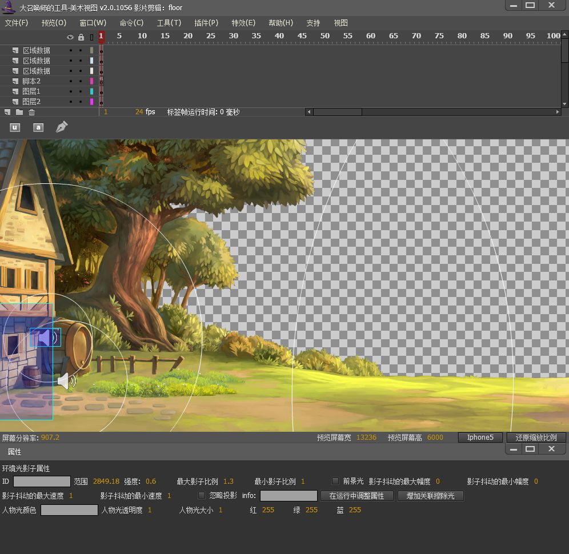Screen dimensions: 569x554
Task: Click the timeline scroll right arrow
Action: [558, 112]
